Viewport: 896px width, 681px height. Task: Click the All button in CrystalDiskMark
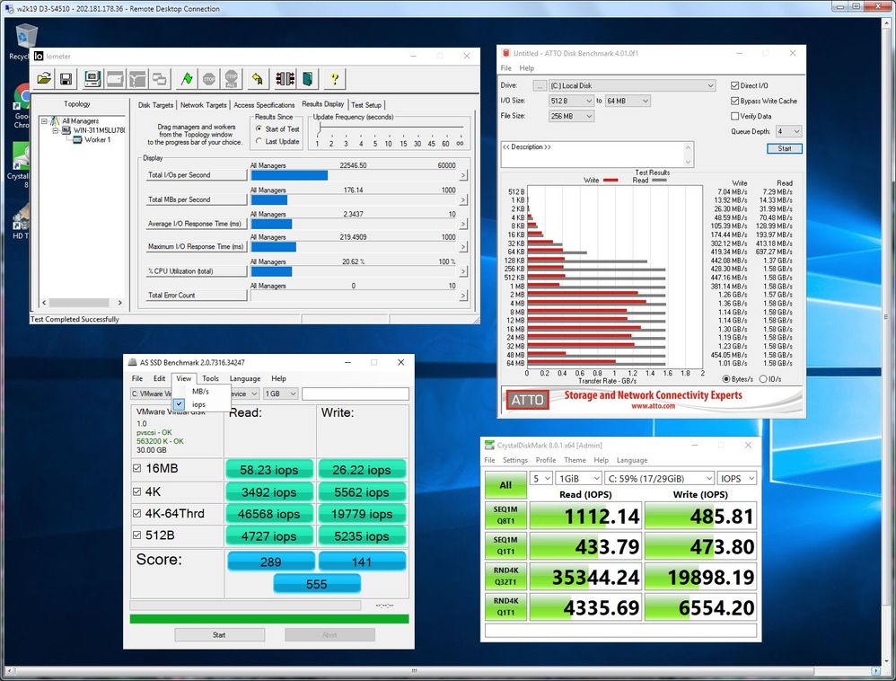[x=505, y=485]
